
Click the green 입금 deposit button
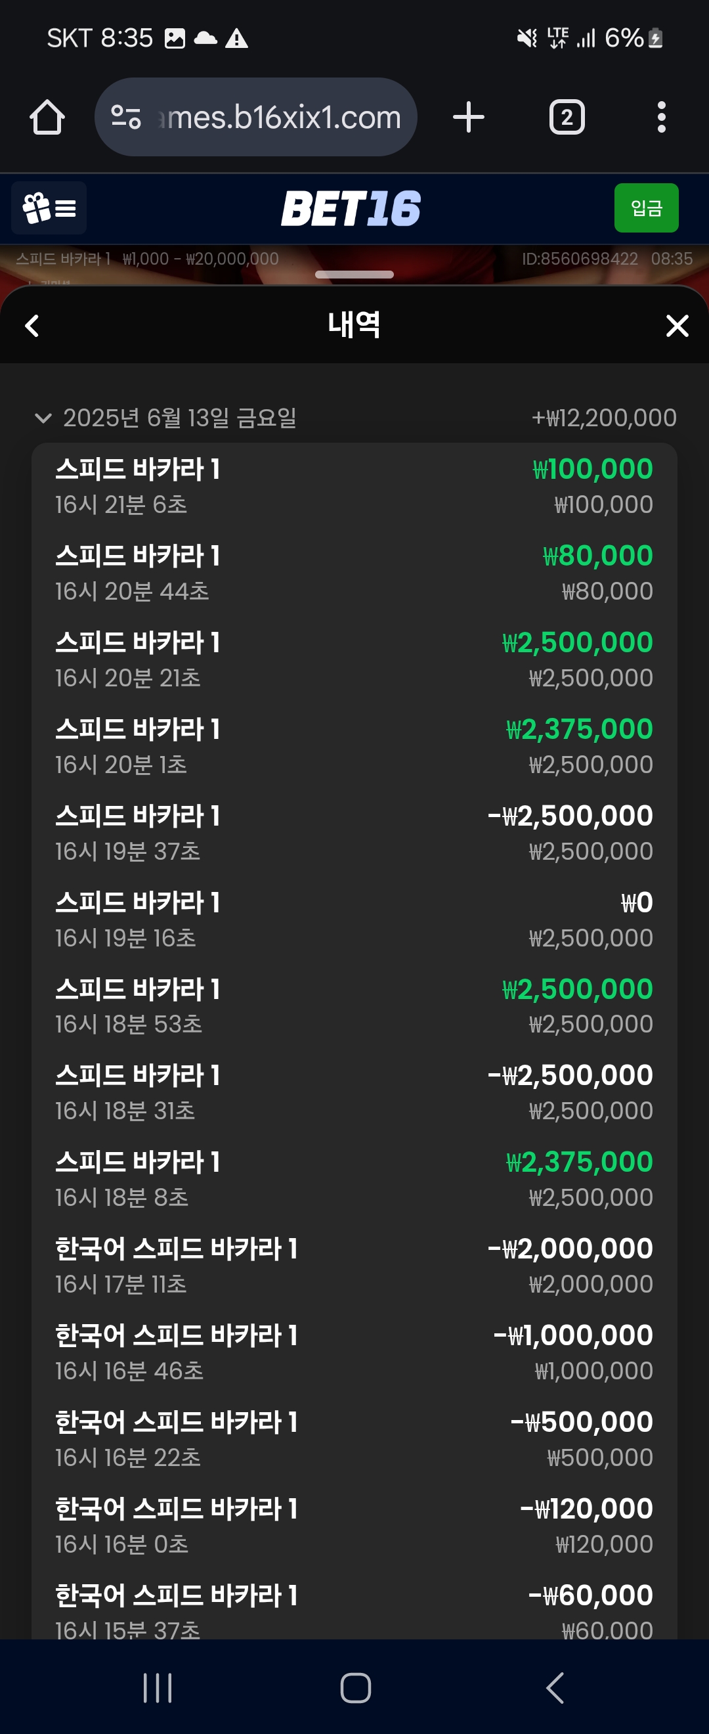tap(646, 208)
